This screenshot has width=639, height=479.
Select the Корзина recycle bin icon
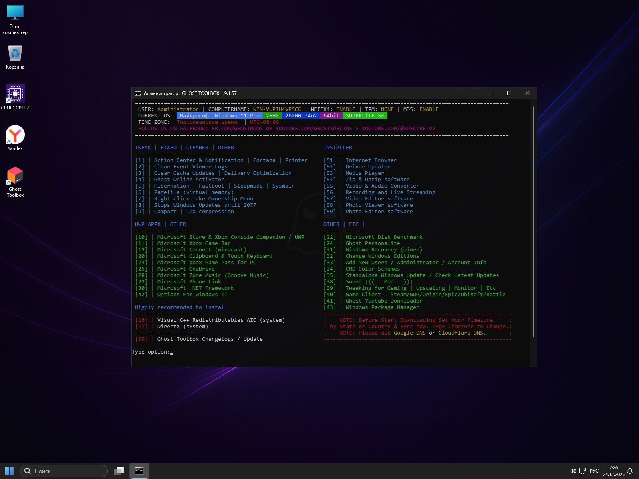[x=15, y=53]
